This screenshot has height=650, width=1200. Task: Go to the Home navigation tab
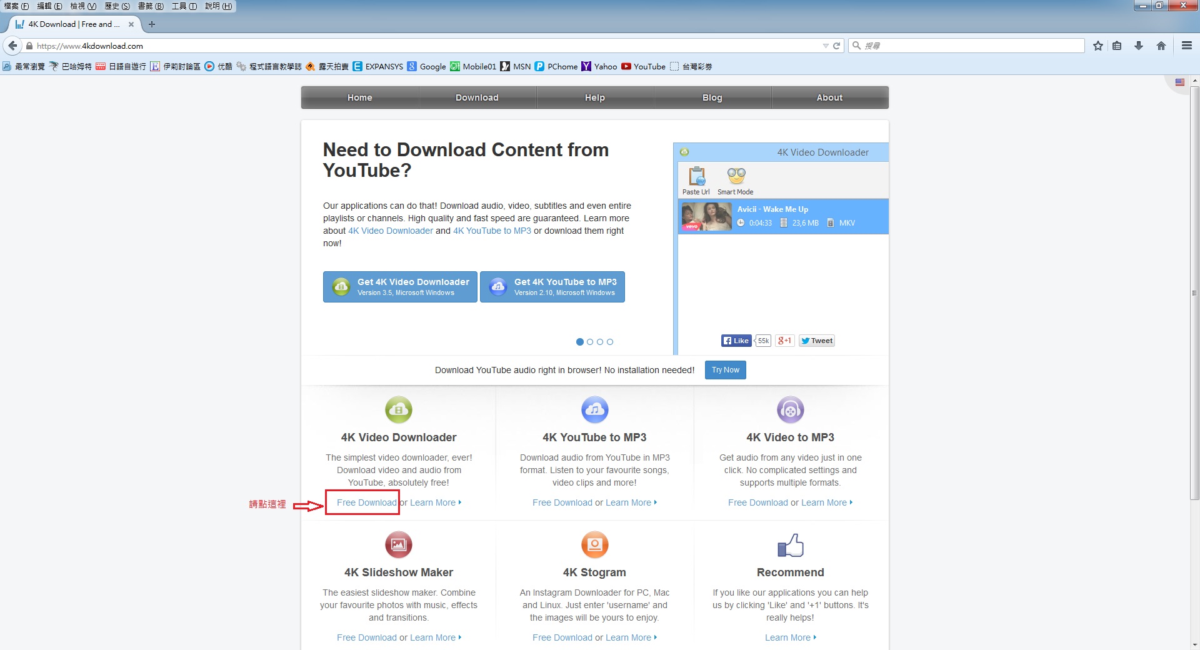pos(360,97)
